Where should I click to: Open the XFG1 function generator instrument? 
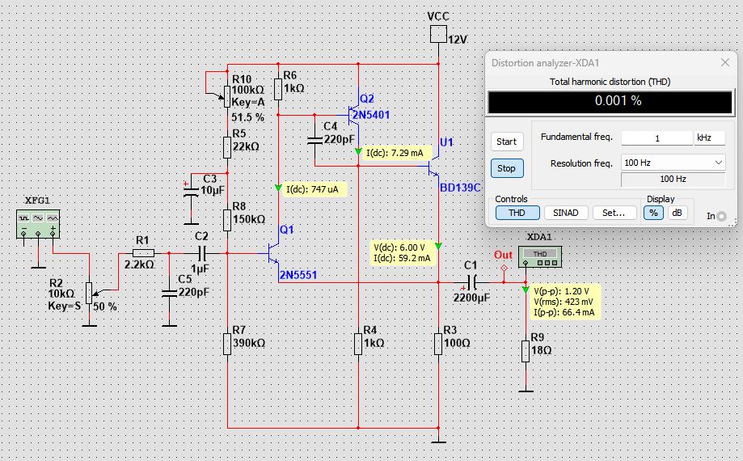tap(38, 224)
